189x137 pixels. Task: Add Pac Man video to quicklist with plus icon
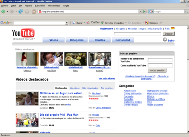(18, 125)
